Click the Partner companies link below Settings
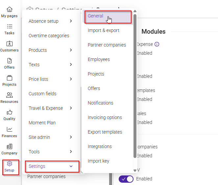This screenshot has height=185, width=218. click(46, 176)
